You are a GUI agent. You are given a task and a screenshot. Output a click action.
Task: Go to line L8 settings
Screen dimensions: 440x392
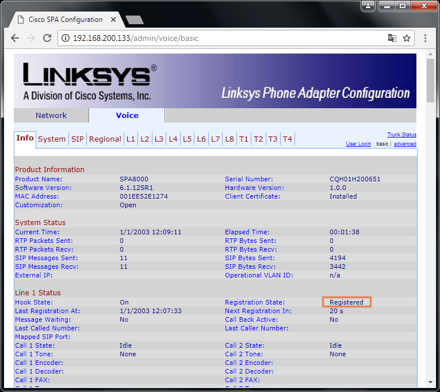point(229,139)
